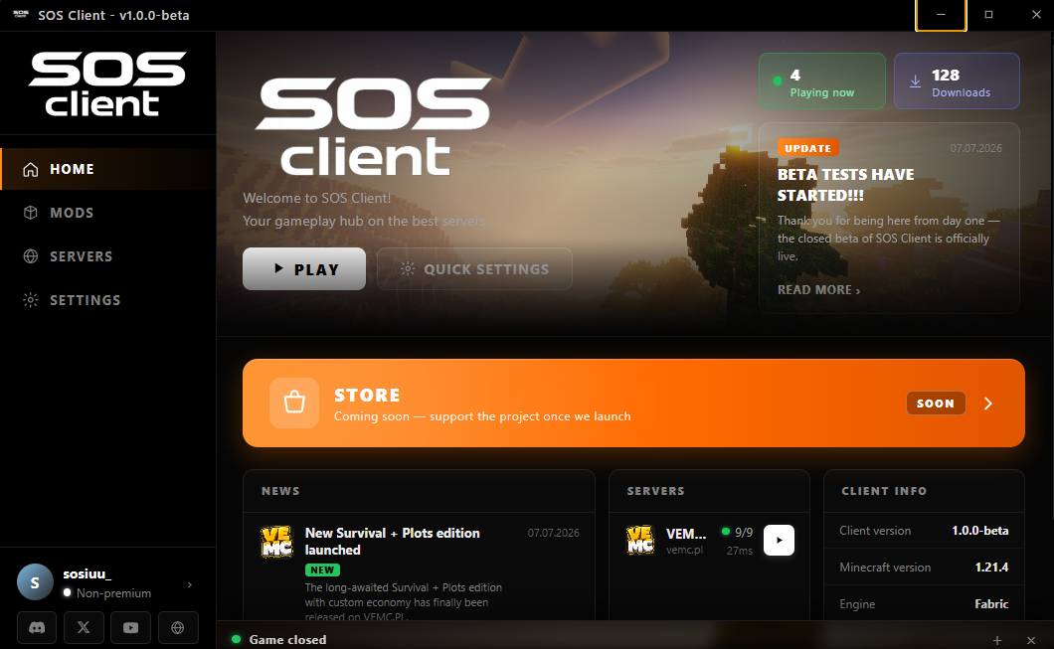This screenshot has width=1054, height=649.
Task: Click the VEMC logo in the Servers list
Action: coord(640,540)
